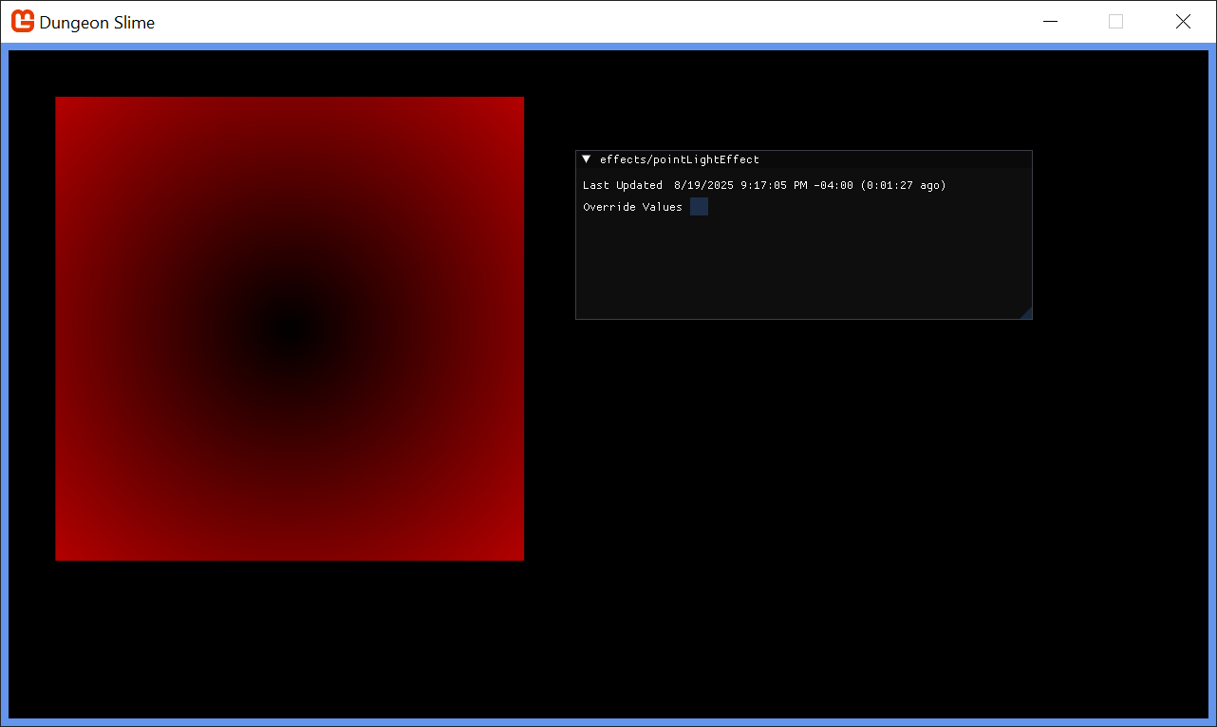Click the bright top-left corner of the gradient square
The image size is (1217, 727).
click(63, 103)
